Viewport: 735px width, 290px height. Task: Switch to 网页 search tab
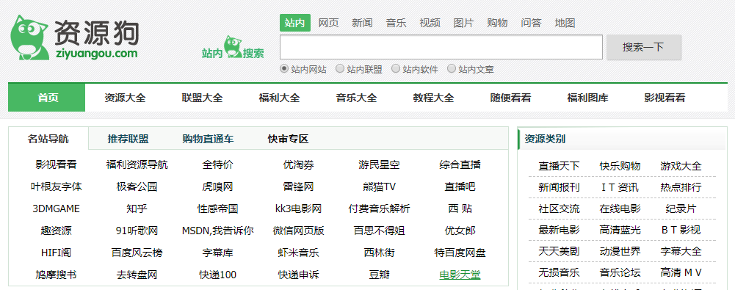pos(329,23)
